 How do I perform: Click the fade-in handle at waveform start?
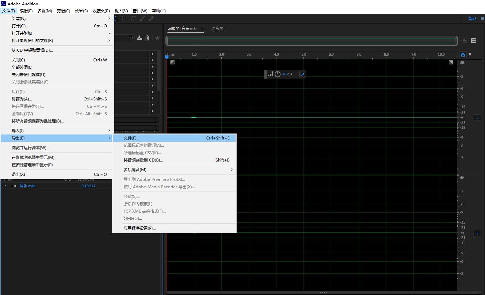pos(172,62)
